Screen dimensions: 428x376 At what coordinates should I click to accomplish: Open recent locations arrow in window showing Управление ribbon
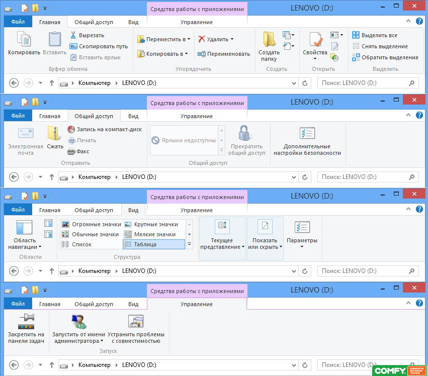(x=40, y=365)
